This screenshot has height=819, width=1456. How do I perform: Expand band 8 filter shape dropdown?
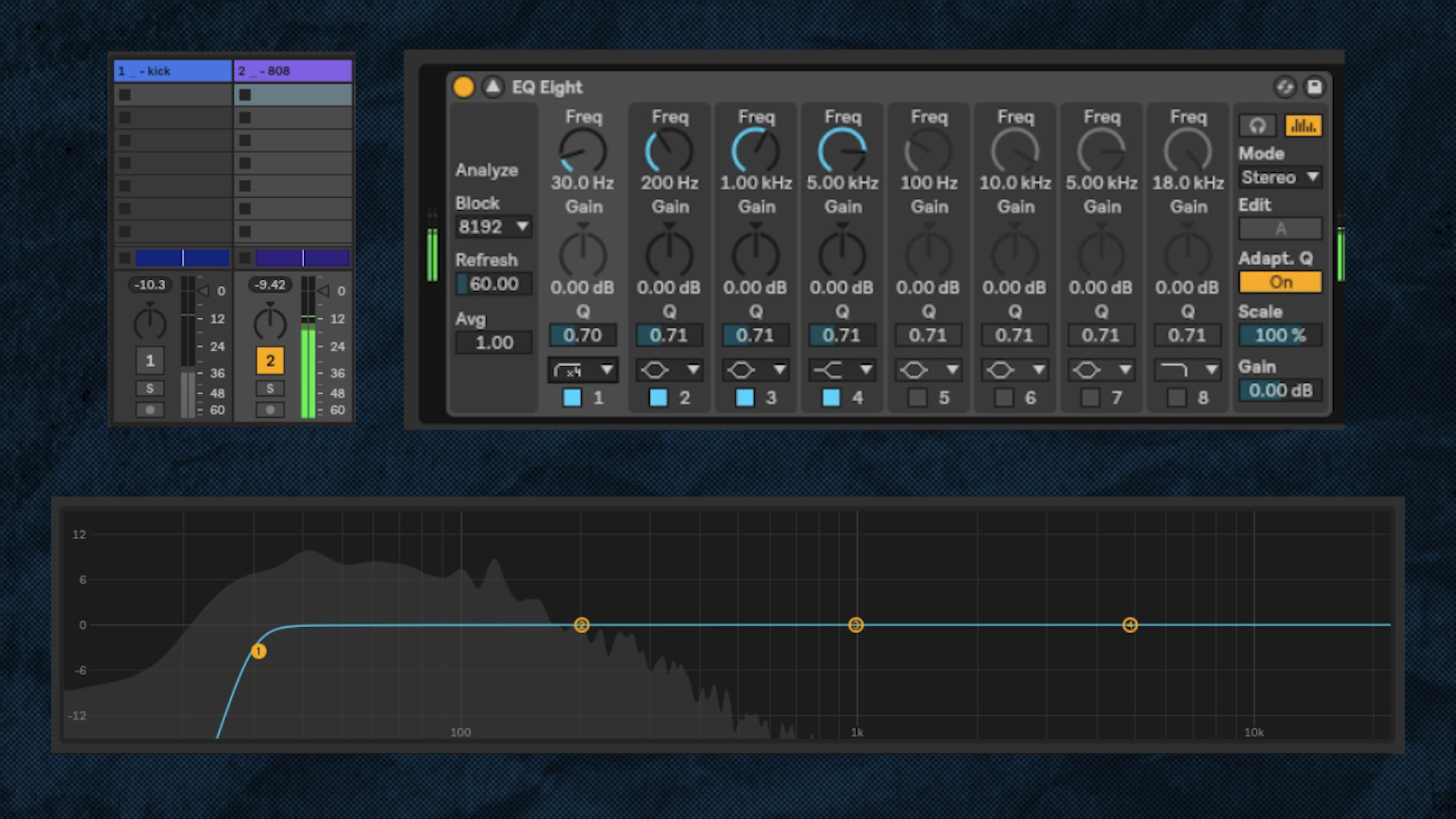(x=1209, y=369)
